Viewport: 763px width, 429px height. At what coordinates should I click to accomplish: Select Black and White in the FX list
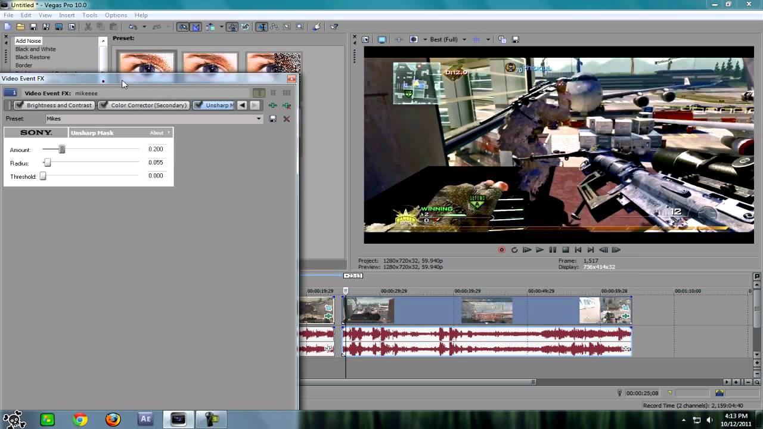[x=35, y=49]
